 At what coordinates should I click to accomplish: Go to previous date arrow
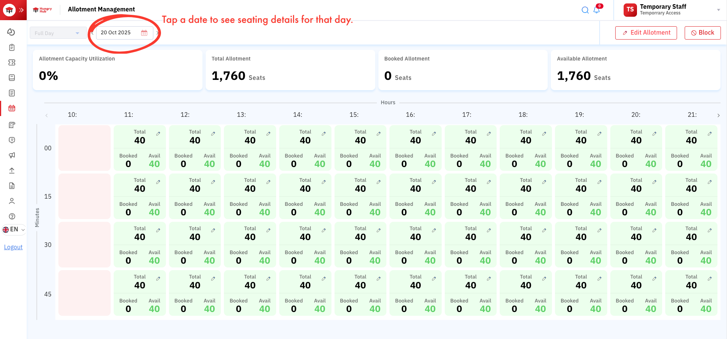(x=92, y=33)
